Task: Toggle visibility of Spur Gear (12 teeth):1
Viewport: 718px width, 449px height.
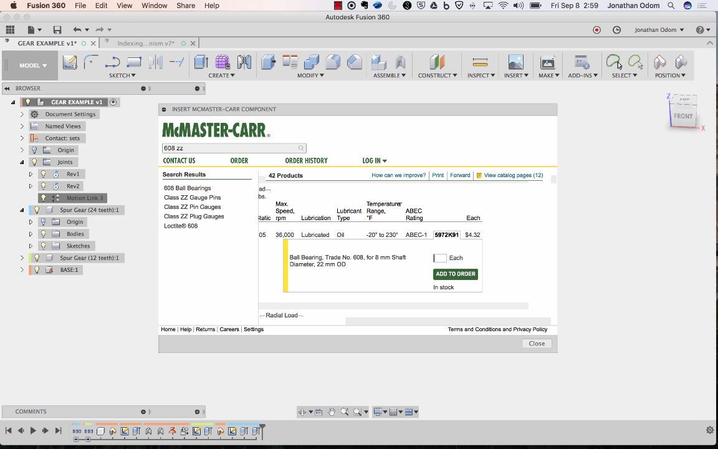Action: coord(37,258)
